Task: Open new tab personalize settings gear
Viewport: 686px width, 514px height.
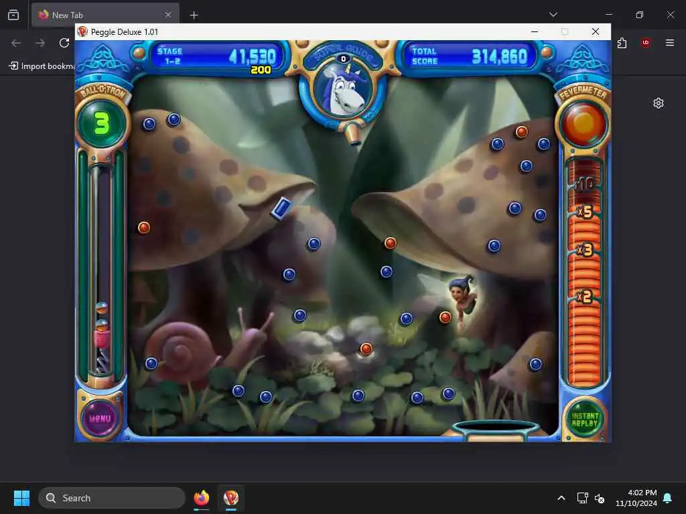Action: pos(659,103)
